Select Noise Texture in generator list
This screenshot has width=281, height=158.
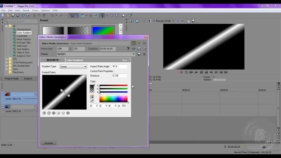tap(24, 39)
